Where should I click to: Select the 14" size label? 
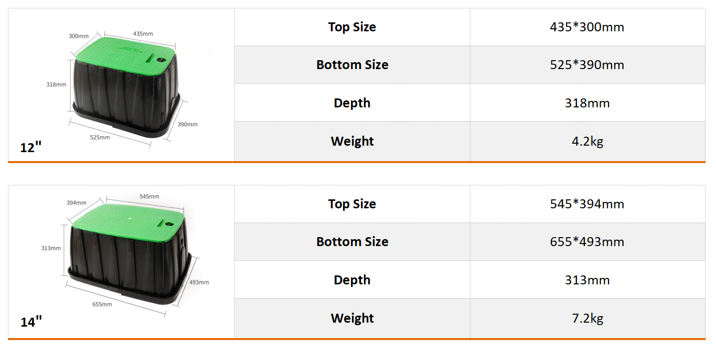31,322
